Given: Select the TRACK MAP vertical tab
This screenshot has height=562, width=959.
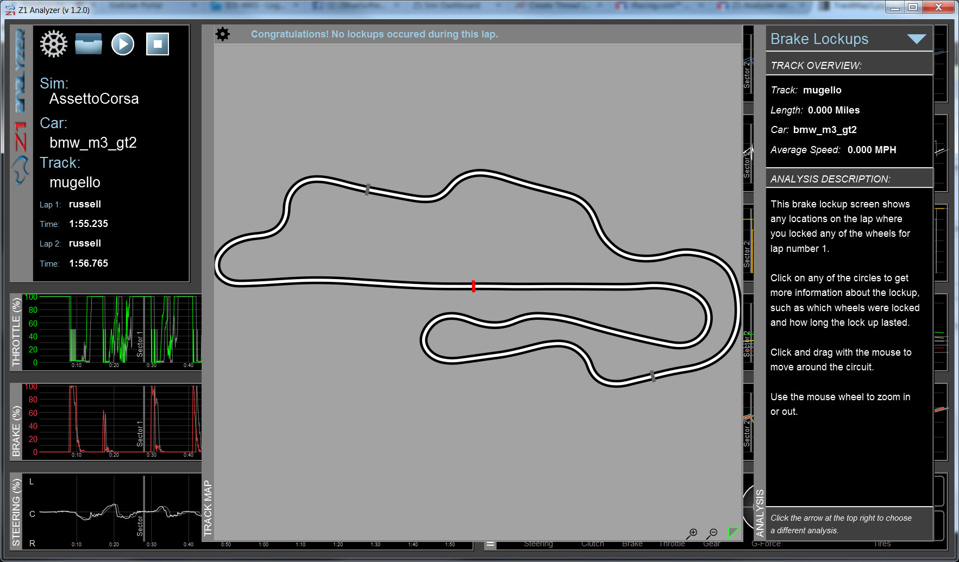Looking at the screenshot, I should (x=208, y=508).
